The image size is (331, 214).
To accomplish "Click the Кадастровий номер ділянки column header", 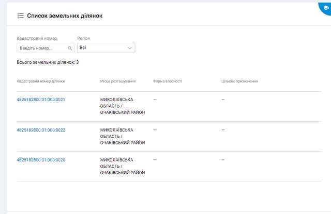I will [41, 81].
